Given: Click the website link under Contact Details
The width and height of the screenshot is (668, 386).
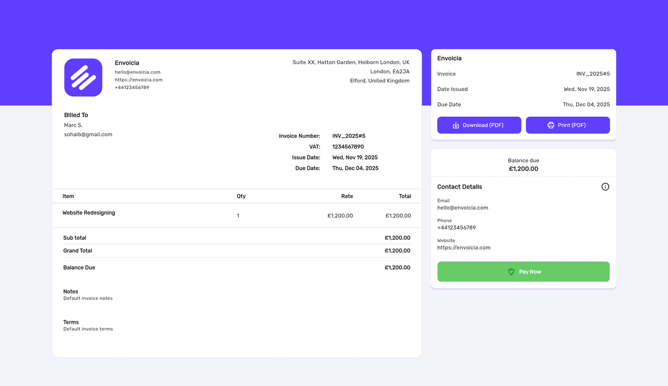Looking at the screenshot, I should point(464,247).
